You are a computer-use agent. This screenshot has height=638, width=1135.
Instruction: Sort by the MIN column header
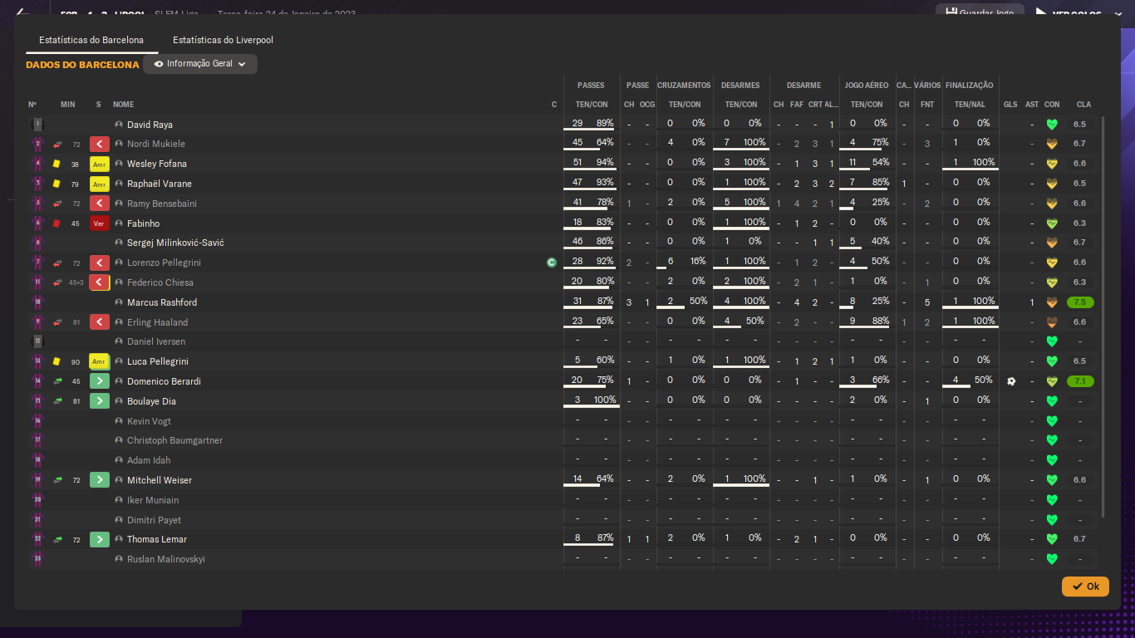[68, 105]
